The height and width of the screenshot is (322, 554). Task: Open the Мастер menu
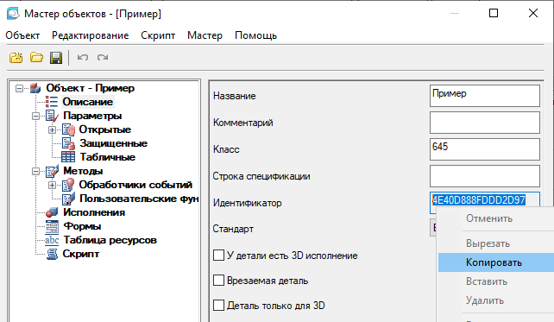tap(205, 35)
